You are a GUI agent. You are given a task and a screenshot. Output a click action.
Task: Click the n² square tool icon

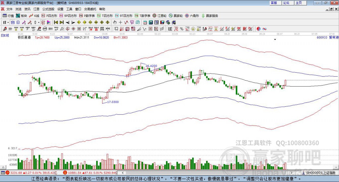[x=56, y=29]
